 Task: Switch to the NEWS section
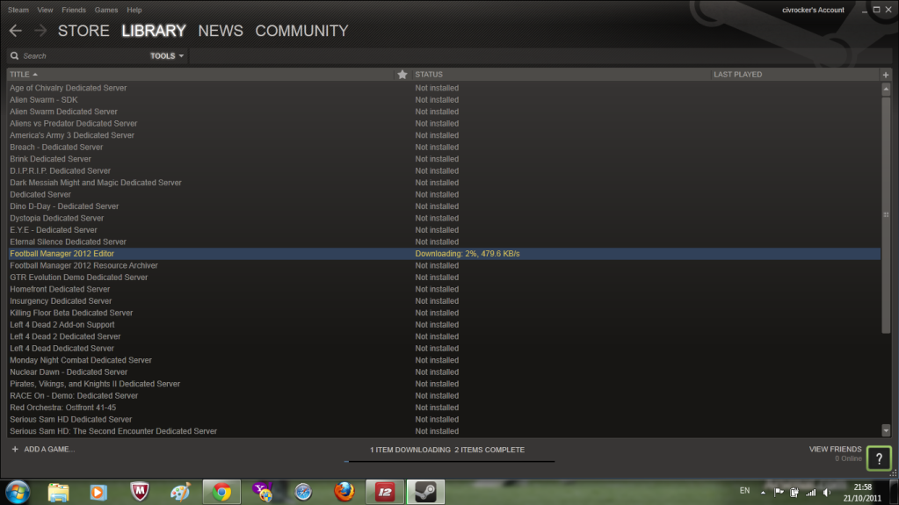221,31
